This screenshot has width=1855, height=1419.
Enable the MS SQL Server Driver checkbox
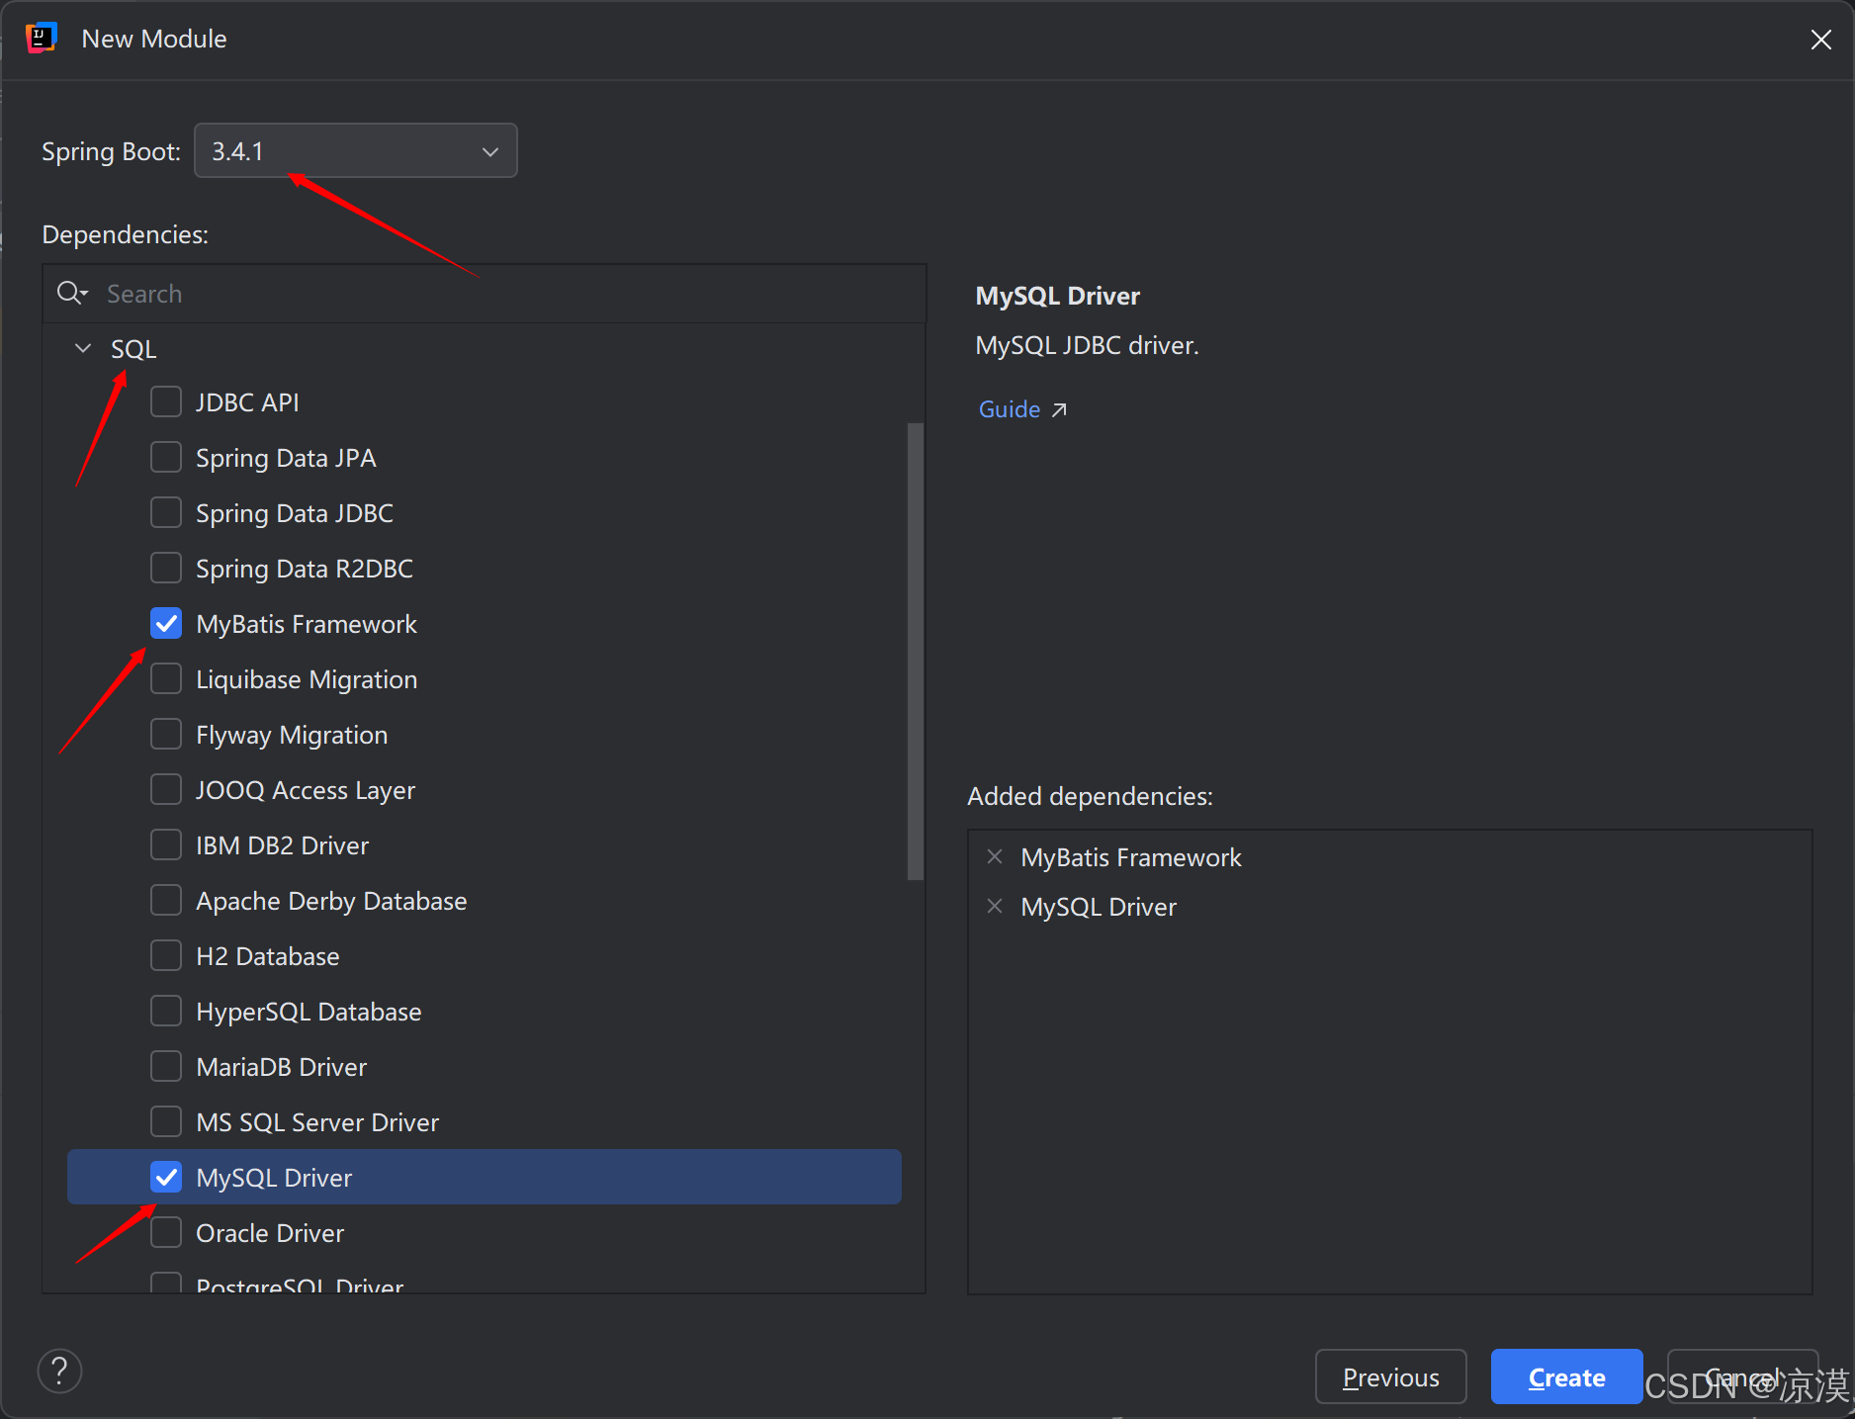click(x=166, y=1121)
